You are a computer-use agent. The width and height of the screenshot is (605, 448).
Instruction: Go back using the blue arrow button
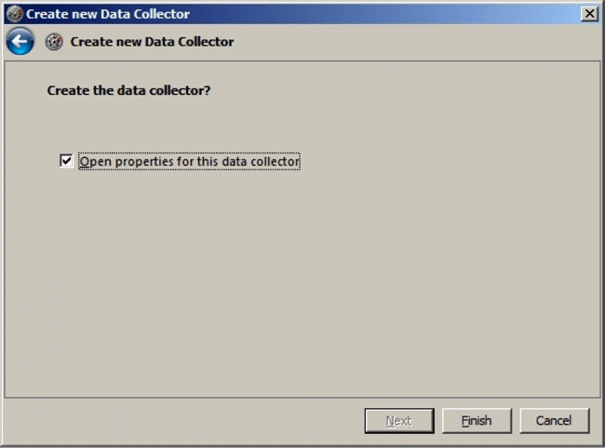[x=20, y=41]
